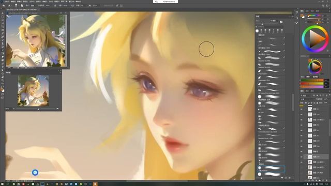Click the green-orange Coolorus slider
331x186 pixels.
tap(312, 81)
